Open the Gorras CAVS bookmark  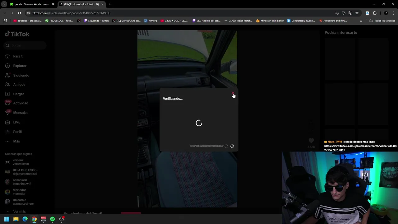[126, 21]
